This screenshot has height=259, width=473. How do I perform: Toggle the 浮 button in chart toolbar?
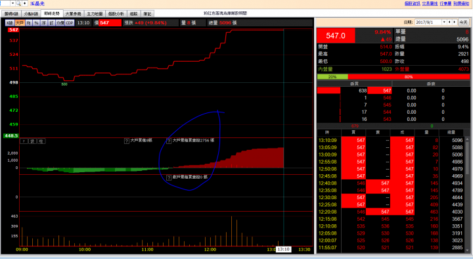click(44, 23)
